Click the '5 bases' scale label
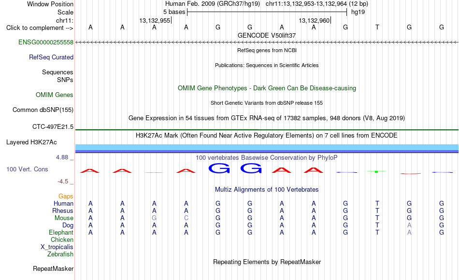Screen dimensions: 459x280 [174, 12]
